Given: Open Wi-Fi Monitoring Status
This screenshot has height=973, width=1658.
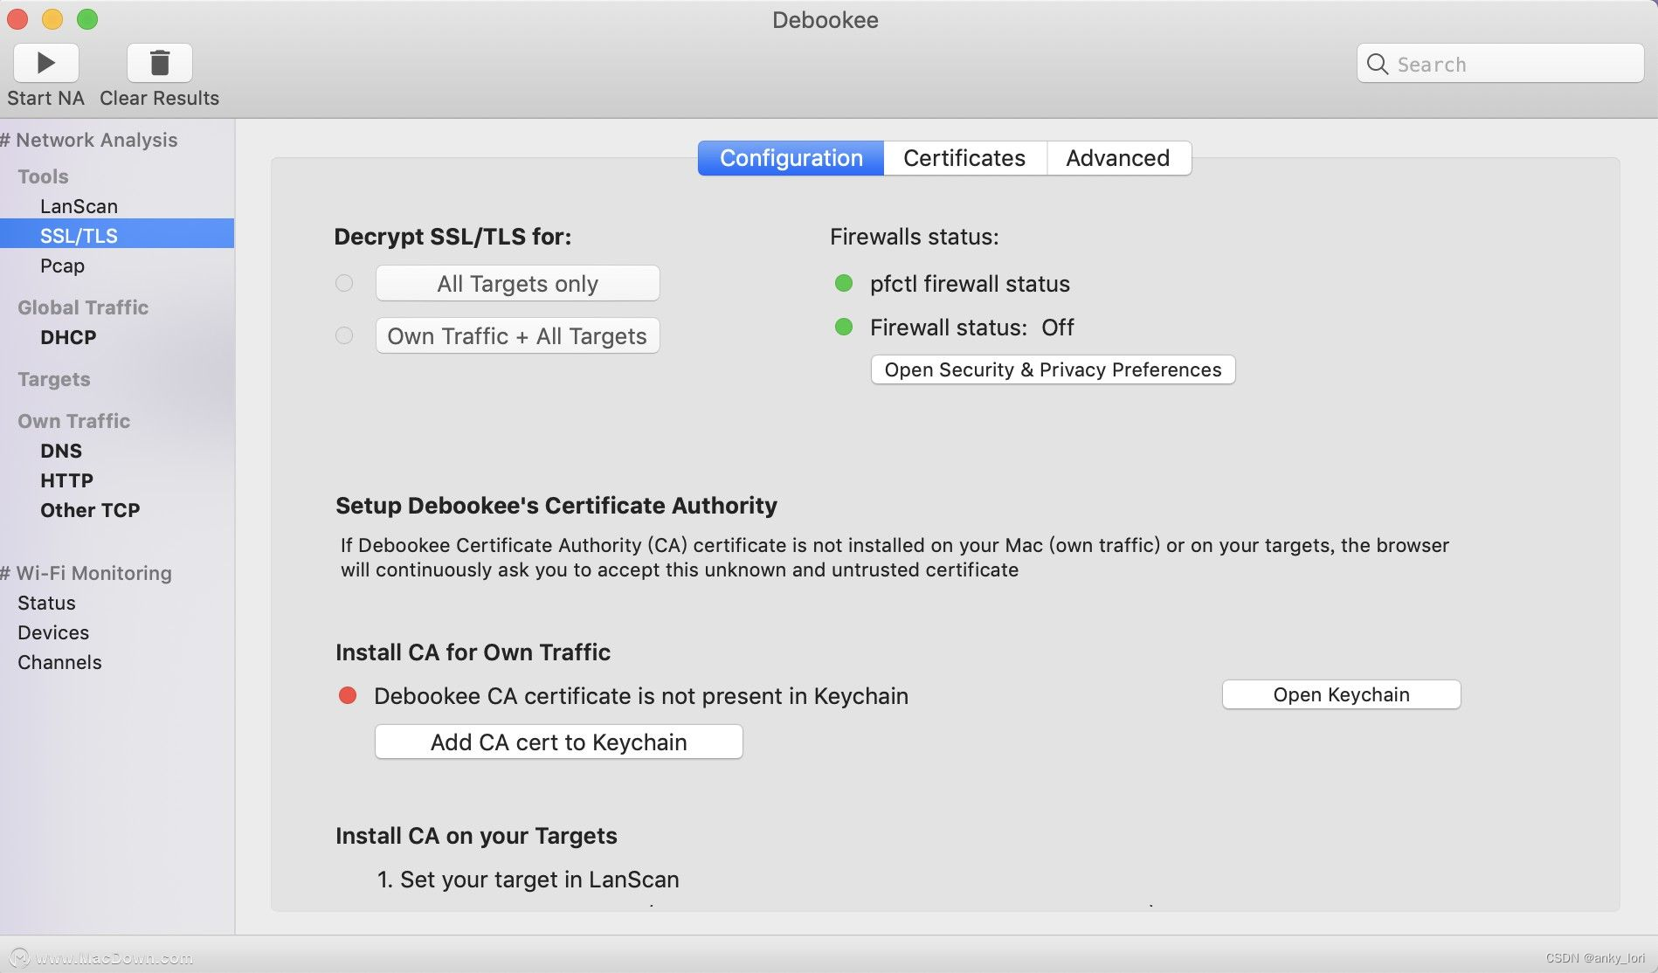Looking at the screenshot, I should pyautogui.click(x=117, y=603).
